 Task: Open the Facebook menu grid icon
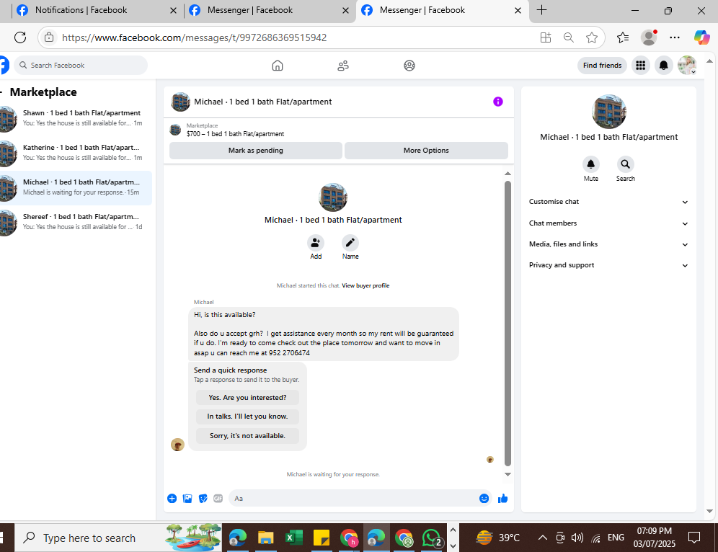(x=641, y=66)
